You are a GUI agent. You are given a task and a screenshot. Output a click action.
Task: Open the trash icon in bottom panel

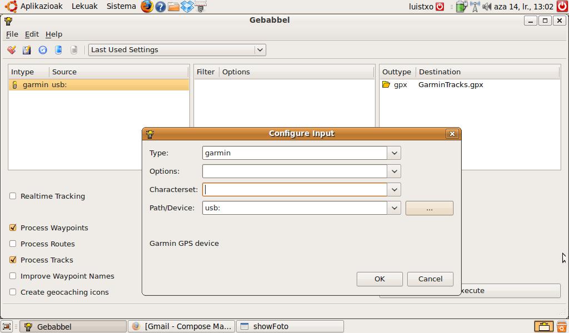pyautogui.click(x=562, y=326)
